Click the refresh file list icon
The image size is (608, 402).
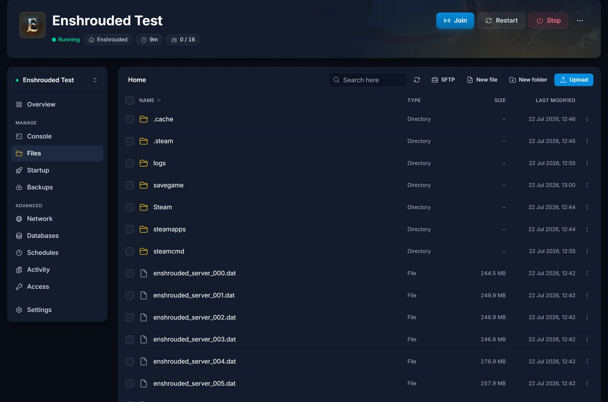click(x=417, y=80)
